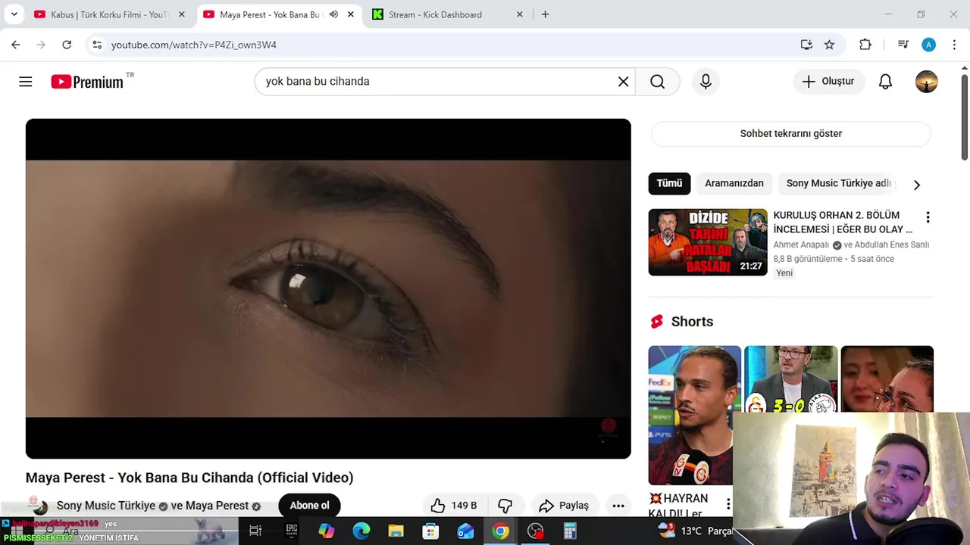970x545 pixels.
Task: Select the Tümü filter chip
Action: tap(669, 183)
